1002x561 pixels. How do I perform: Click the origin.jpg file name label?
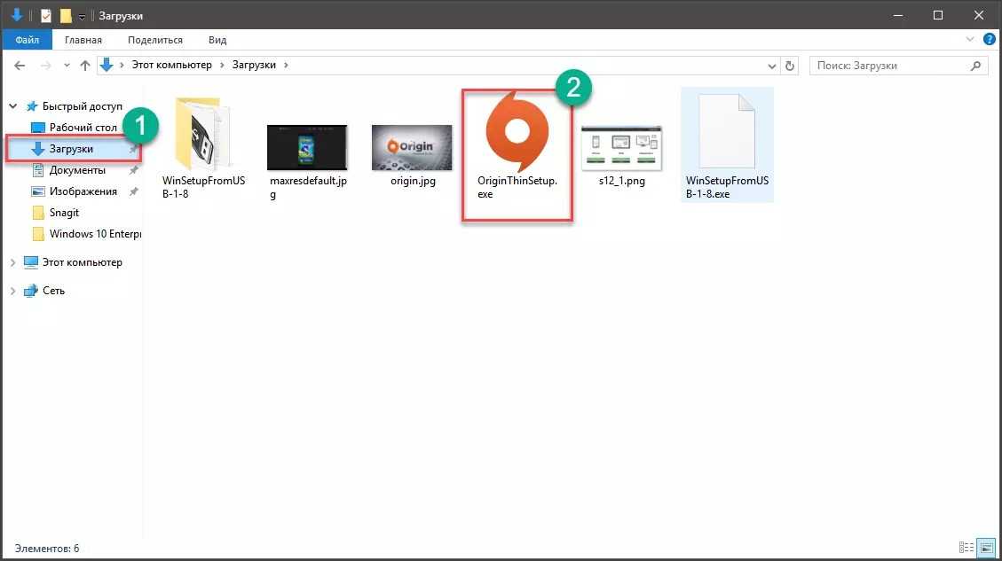click(x=413, y=181)
